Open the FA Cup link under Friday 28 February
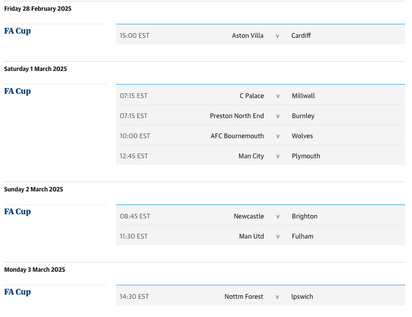Image resolution: width=412 pixels, height=317 pixels. click(17, 31)
